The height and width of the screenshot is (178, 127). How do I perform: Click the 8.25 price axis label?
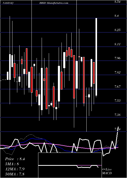[x=117, y=30]
